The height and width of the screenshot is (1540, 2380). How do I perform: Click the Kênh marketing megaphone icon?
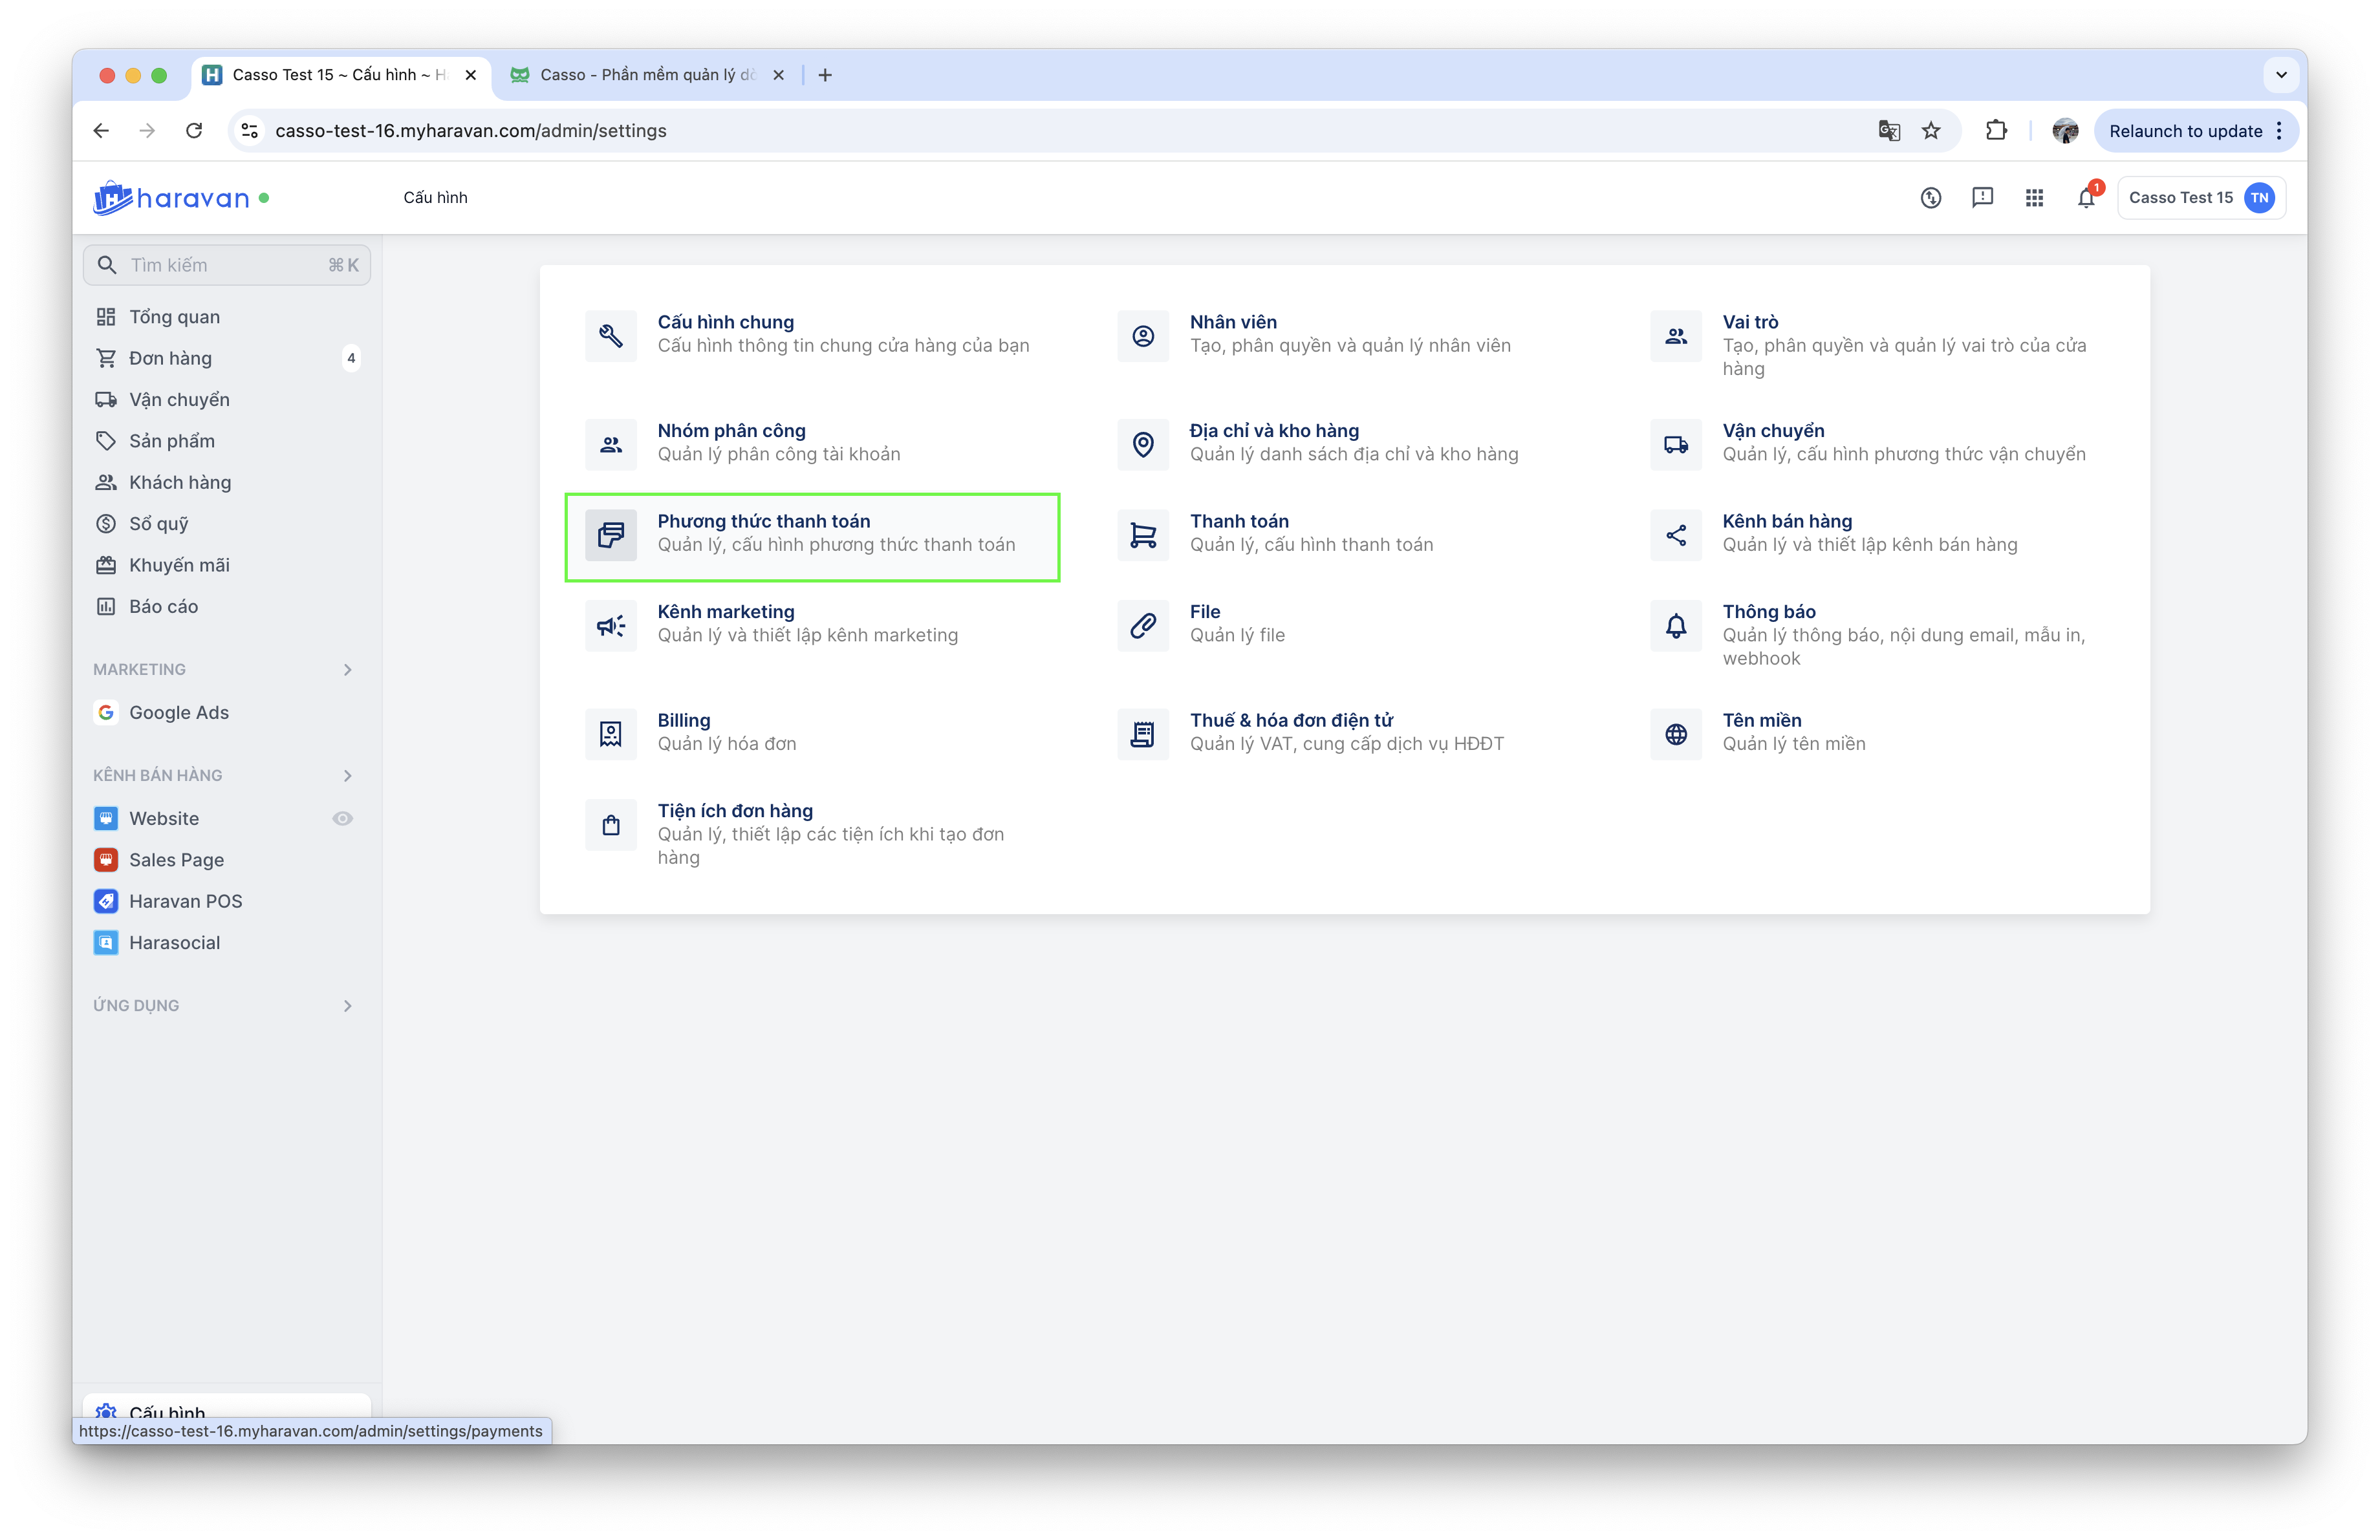611,626
